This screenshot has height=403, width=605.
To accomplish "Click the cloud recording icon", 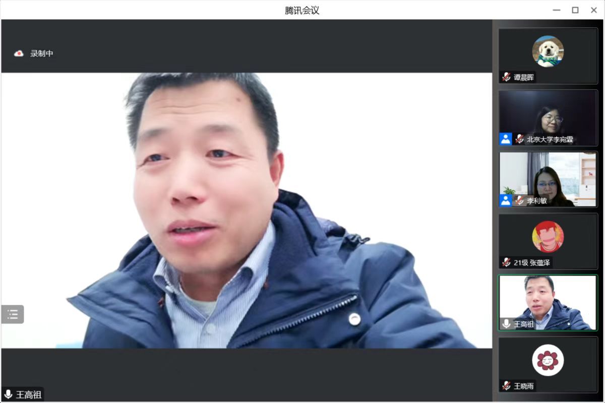I will tap(19, 53).
